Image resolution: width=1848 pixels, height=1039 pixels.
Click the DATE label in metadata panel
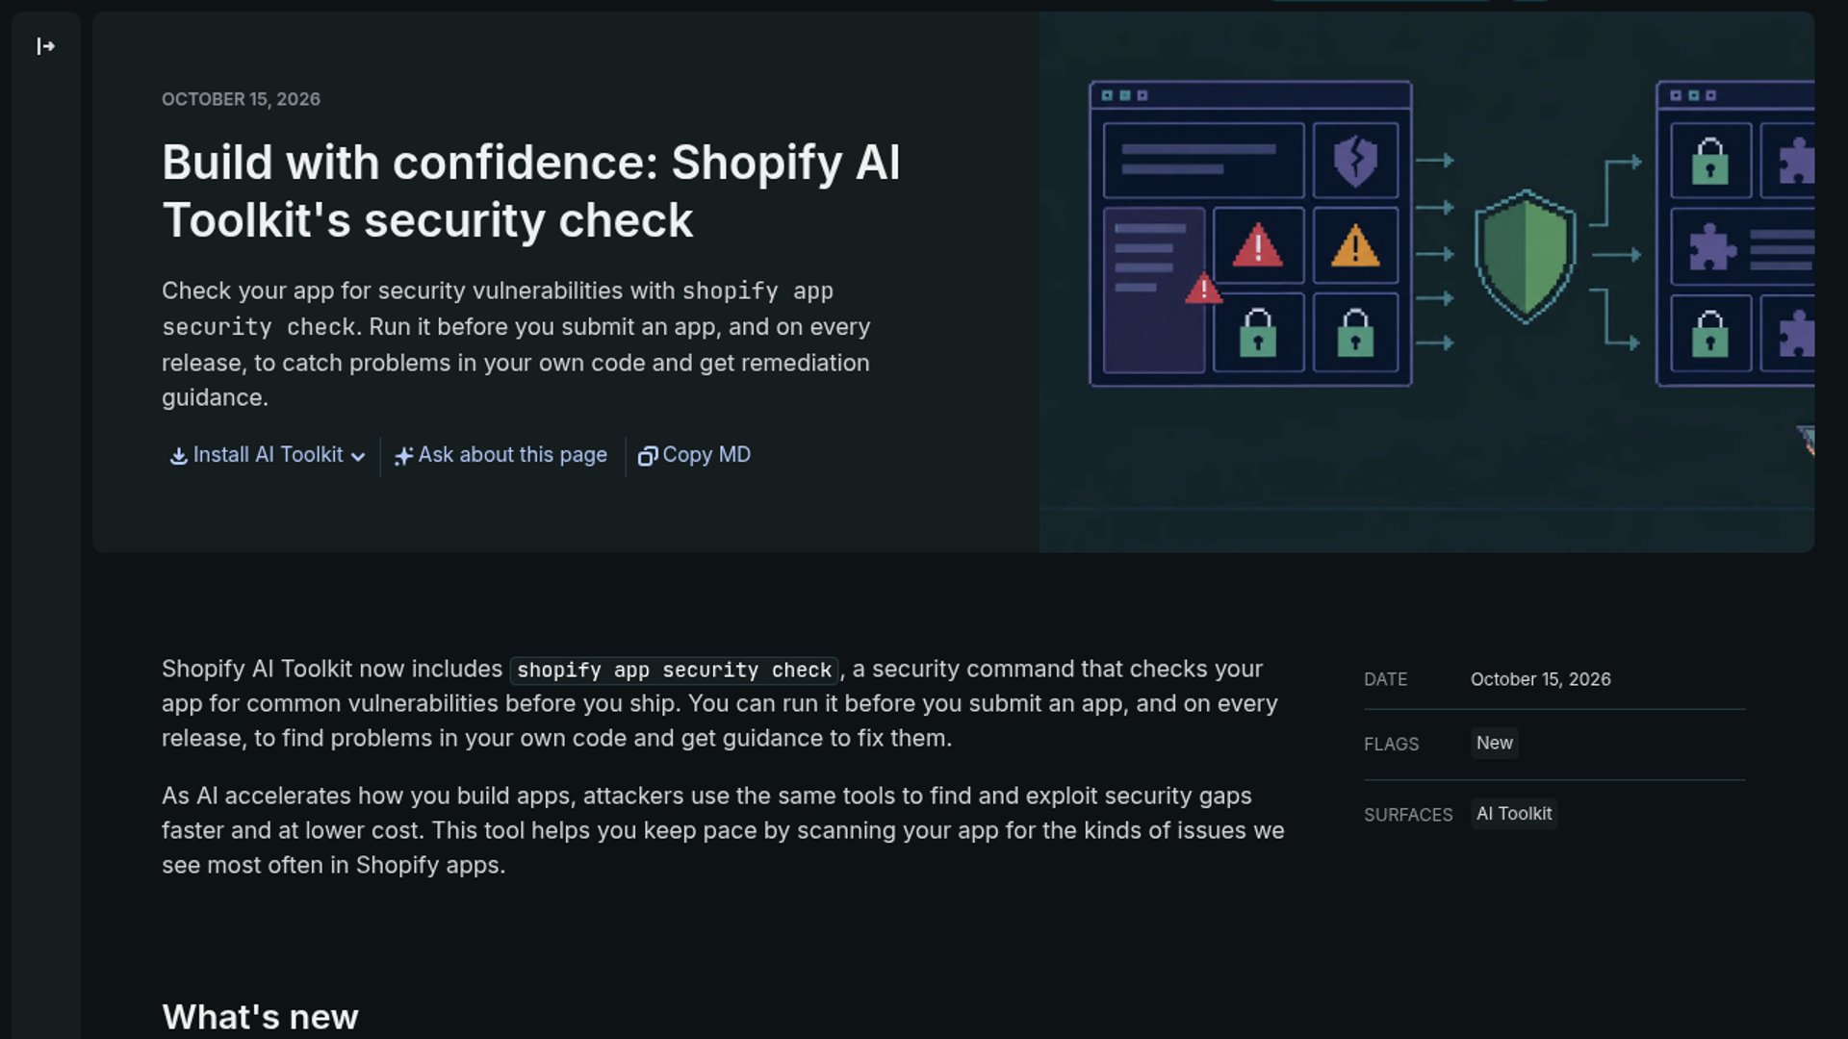[1385, 679]
